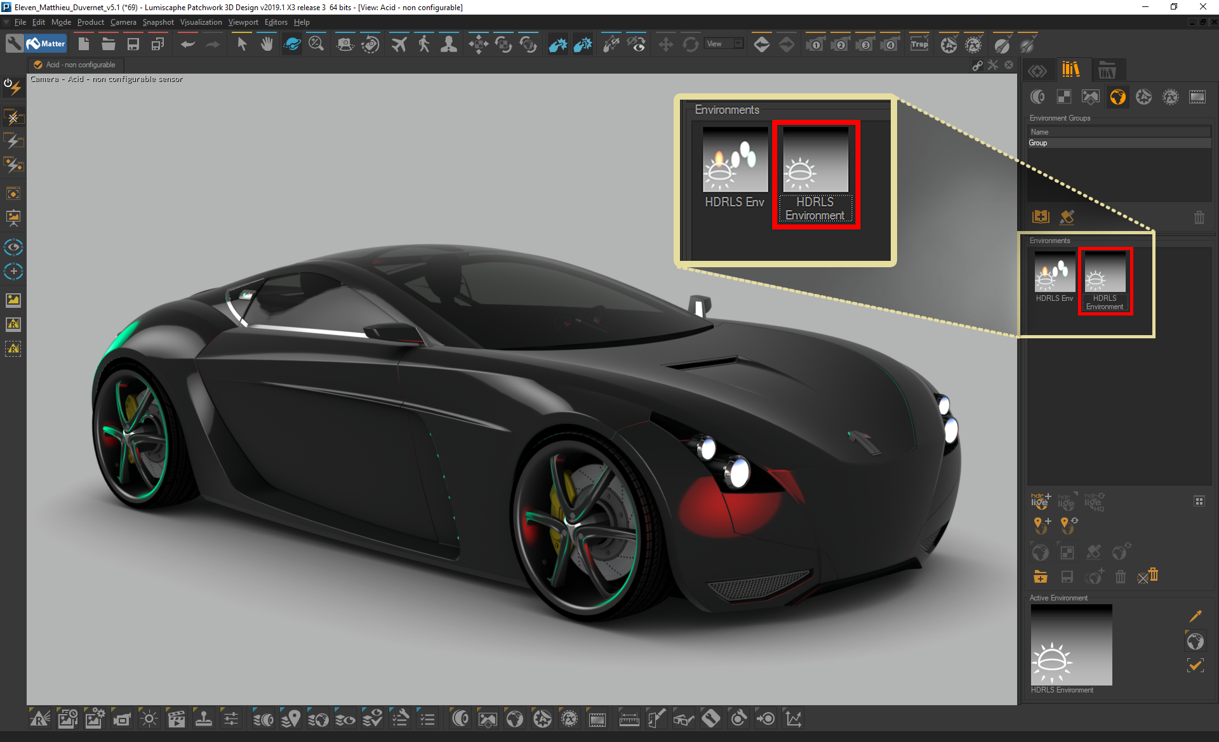This screenshot has height=742, width=1219.
Task: Switch to the orange library books tab
Action: click(x=1071, y=69)
